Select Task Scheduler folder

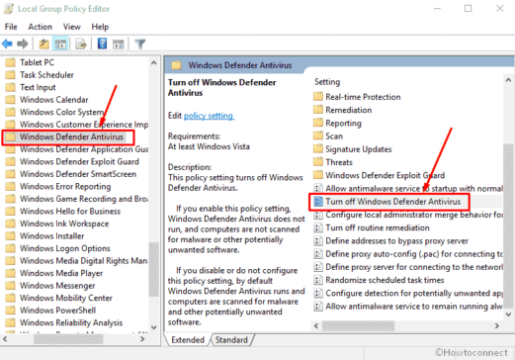tap(40, 75)
